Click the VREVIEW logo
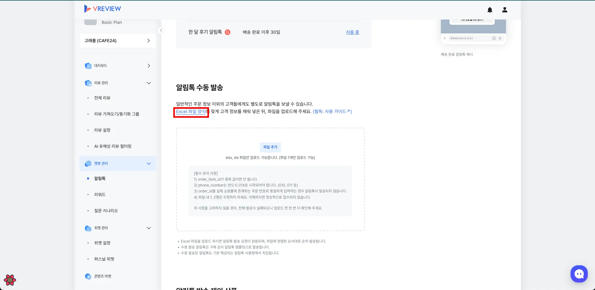Viewport: 595px width, 290px height. point(103,9)
